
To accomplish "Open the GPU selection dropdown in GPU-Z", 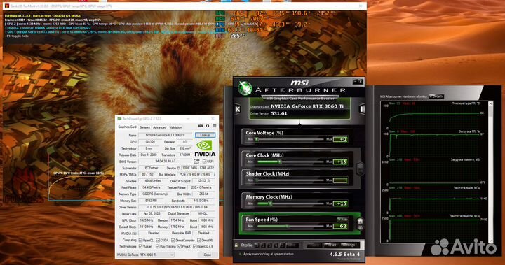I will click(145, 255).
